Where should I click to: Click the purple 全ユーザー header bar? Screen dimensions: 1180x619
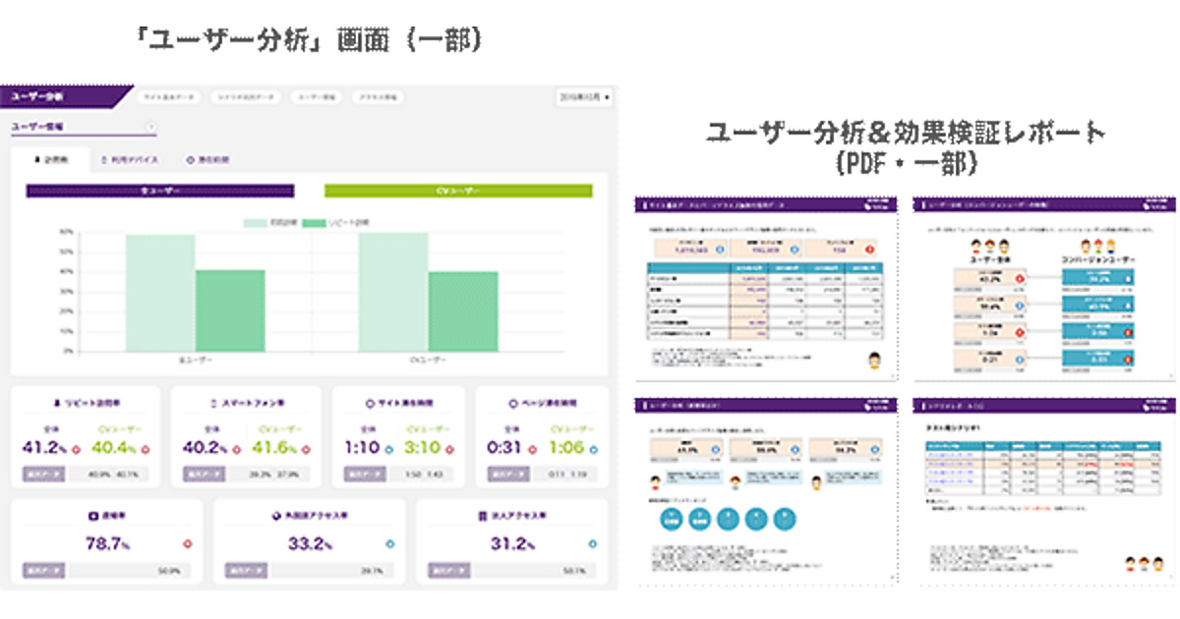pos(159,192)
